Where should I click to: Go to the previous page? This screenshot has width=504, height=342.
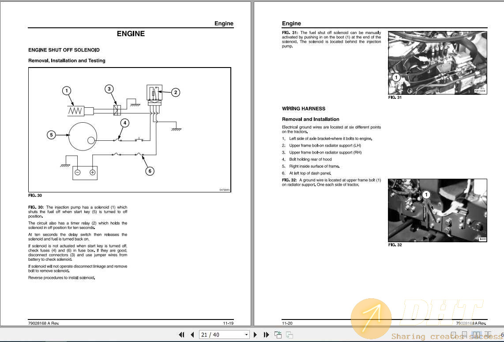(192, 334)
